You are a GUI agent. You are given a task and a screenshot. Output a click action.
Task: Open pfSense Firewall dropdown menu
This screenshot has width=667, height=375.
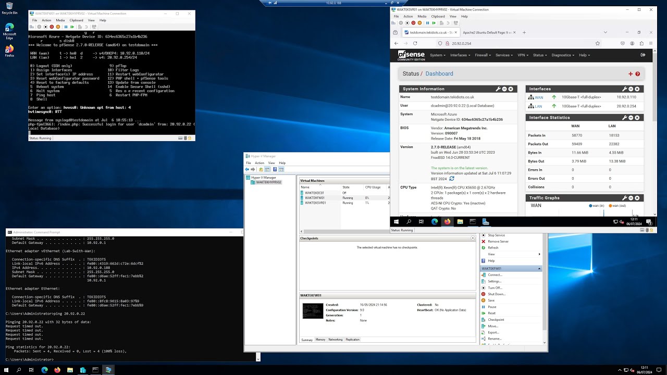click(x=483, y=55)
